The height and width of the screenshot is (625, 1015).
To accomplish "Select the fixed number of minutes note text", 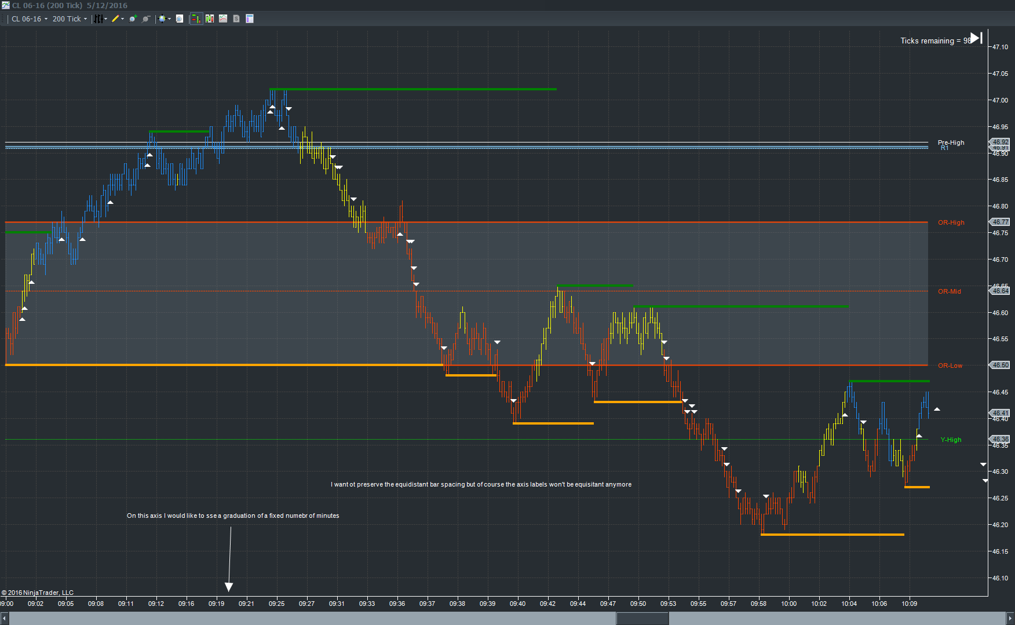I will 233,516.
